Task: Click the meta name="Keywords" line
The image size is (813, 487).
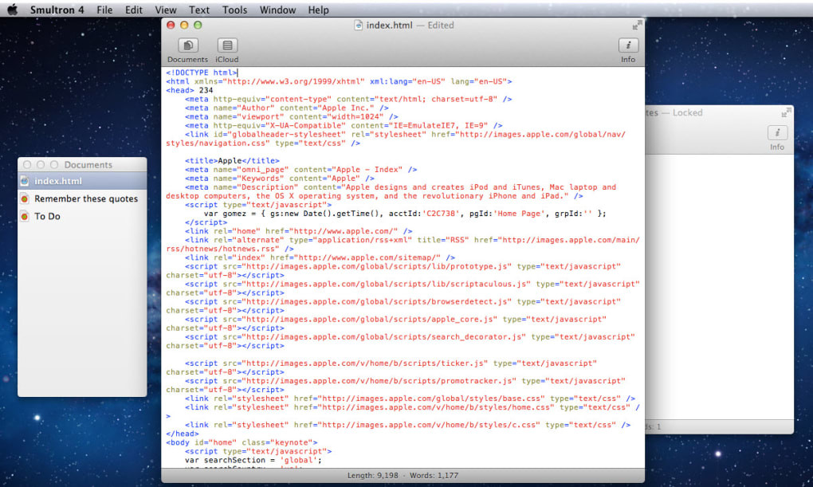Action: pos(280,179)
